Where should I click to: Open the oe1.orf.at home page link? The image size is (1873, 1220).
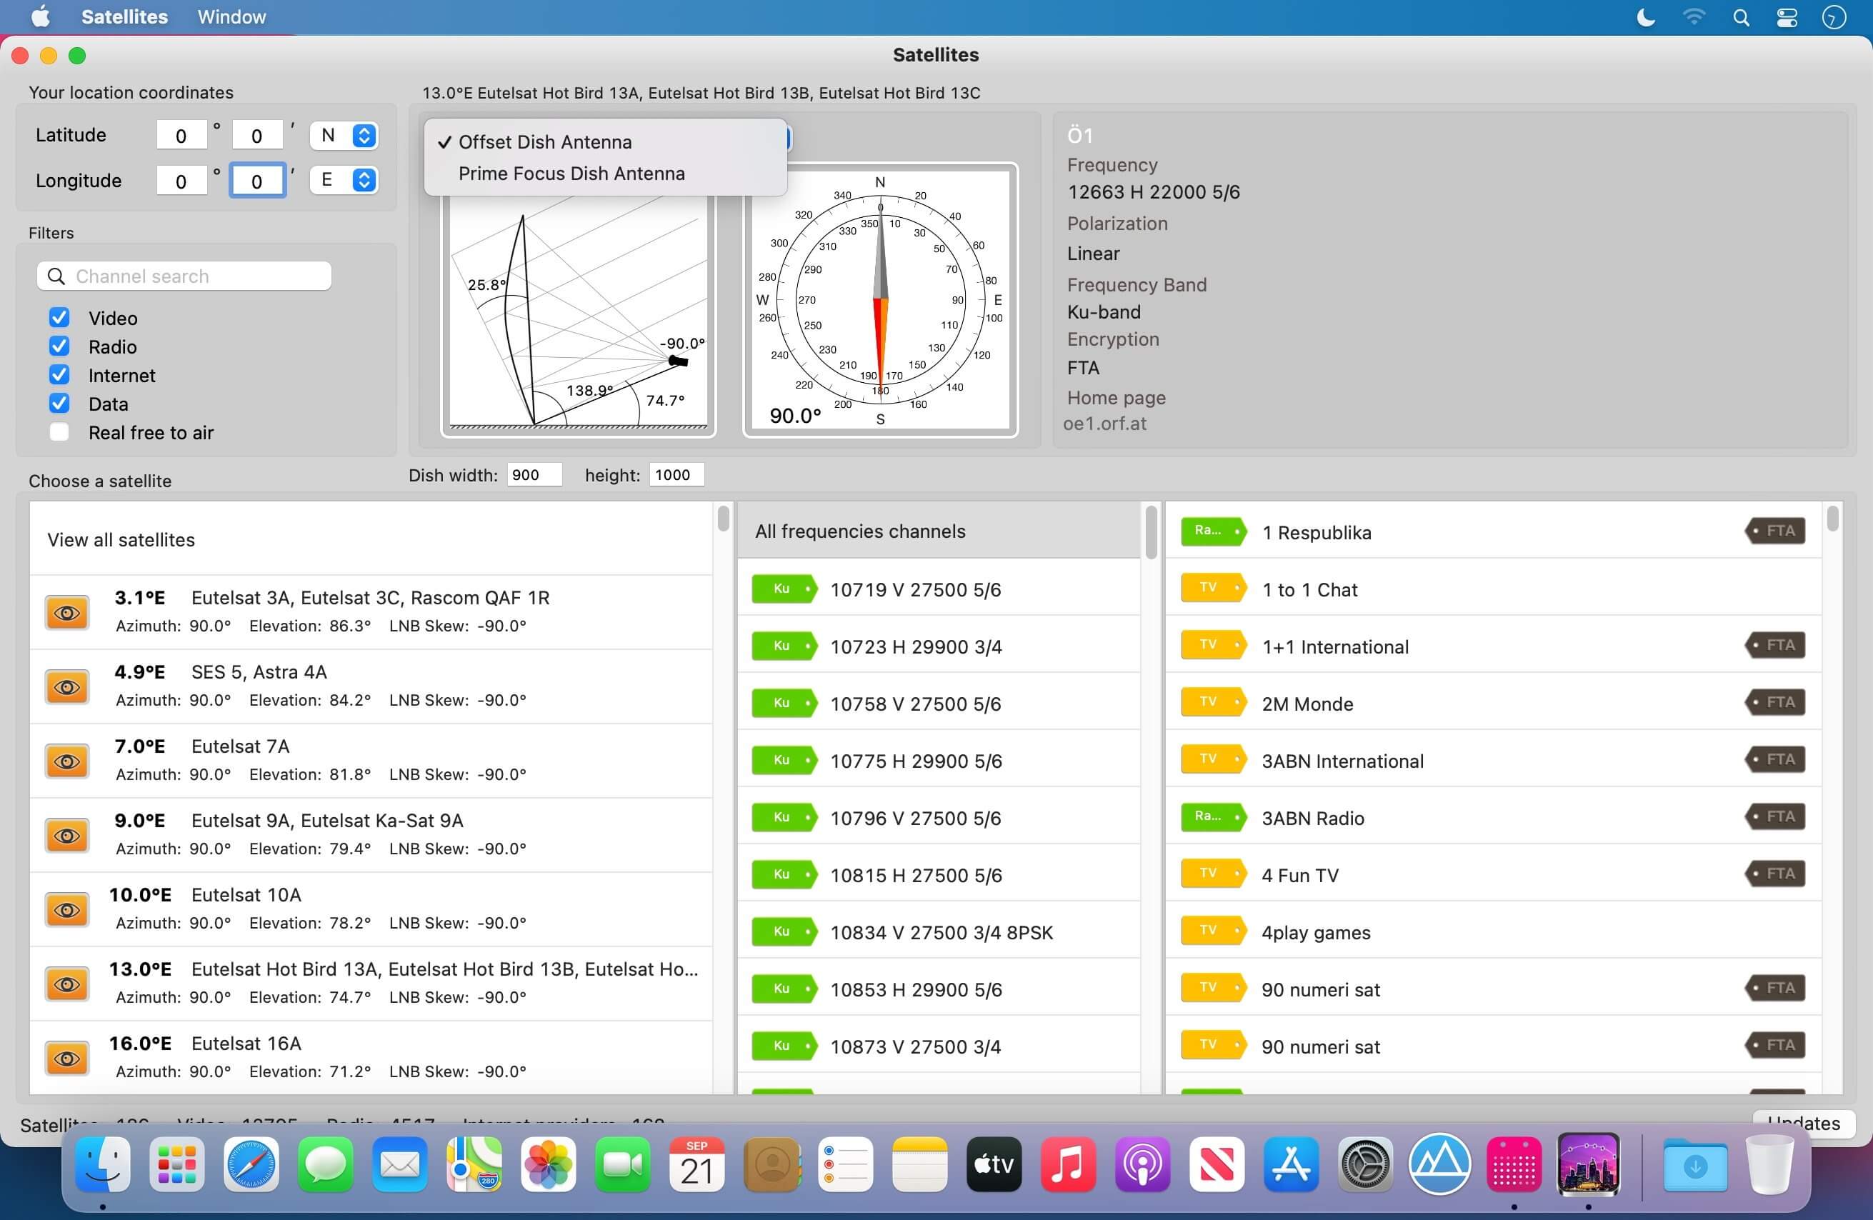click(x=1104, y=424)
